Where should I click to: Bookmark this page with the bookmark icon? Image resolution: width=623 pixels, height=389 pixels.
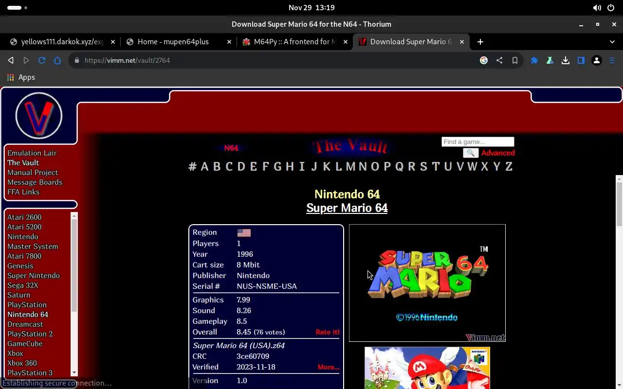(515, 60)
